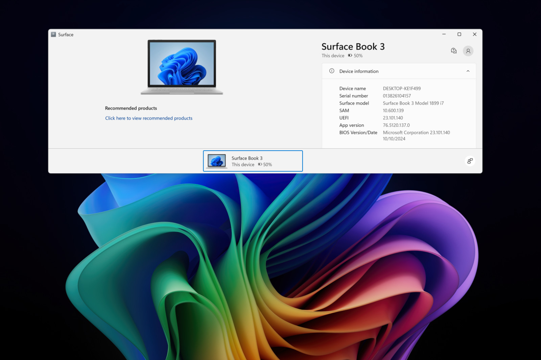Click Microsoft Corporation 23.101.140 BIOS value
The height and width of the screenshot is (360, 541).
tap(416, 133)
